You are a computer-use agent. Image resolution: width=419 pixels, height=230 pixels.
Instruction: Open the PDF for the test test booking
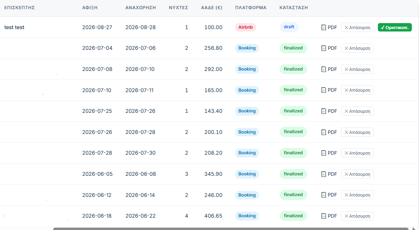click(329, 27)
